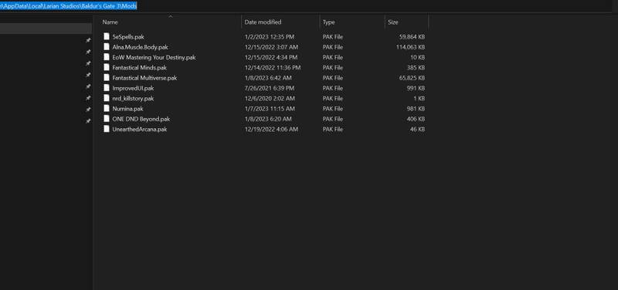This screenshot has height=290, width=618.
Task: Select the ONE DND Beyond.pak file name
Action: pyautogui.click(x=141, y=119)
